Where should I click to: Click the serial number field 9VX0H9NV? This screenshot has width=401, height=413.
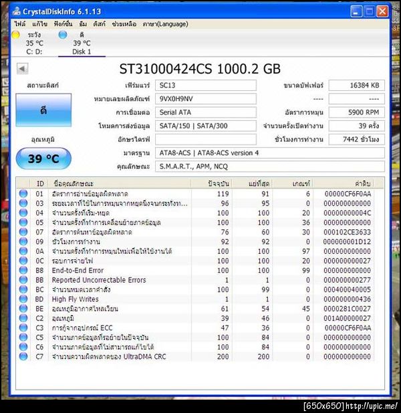[206, 99]
